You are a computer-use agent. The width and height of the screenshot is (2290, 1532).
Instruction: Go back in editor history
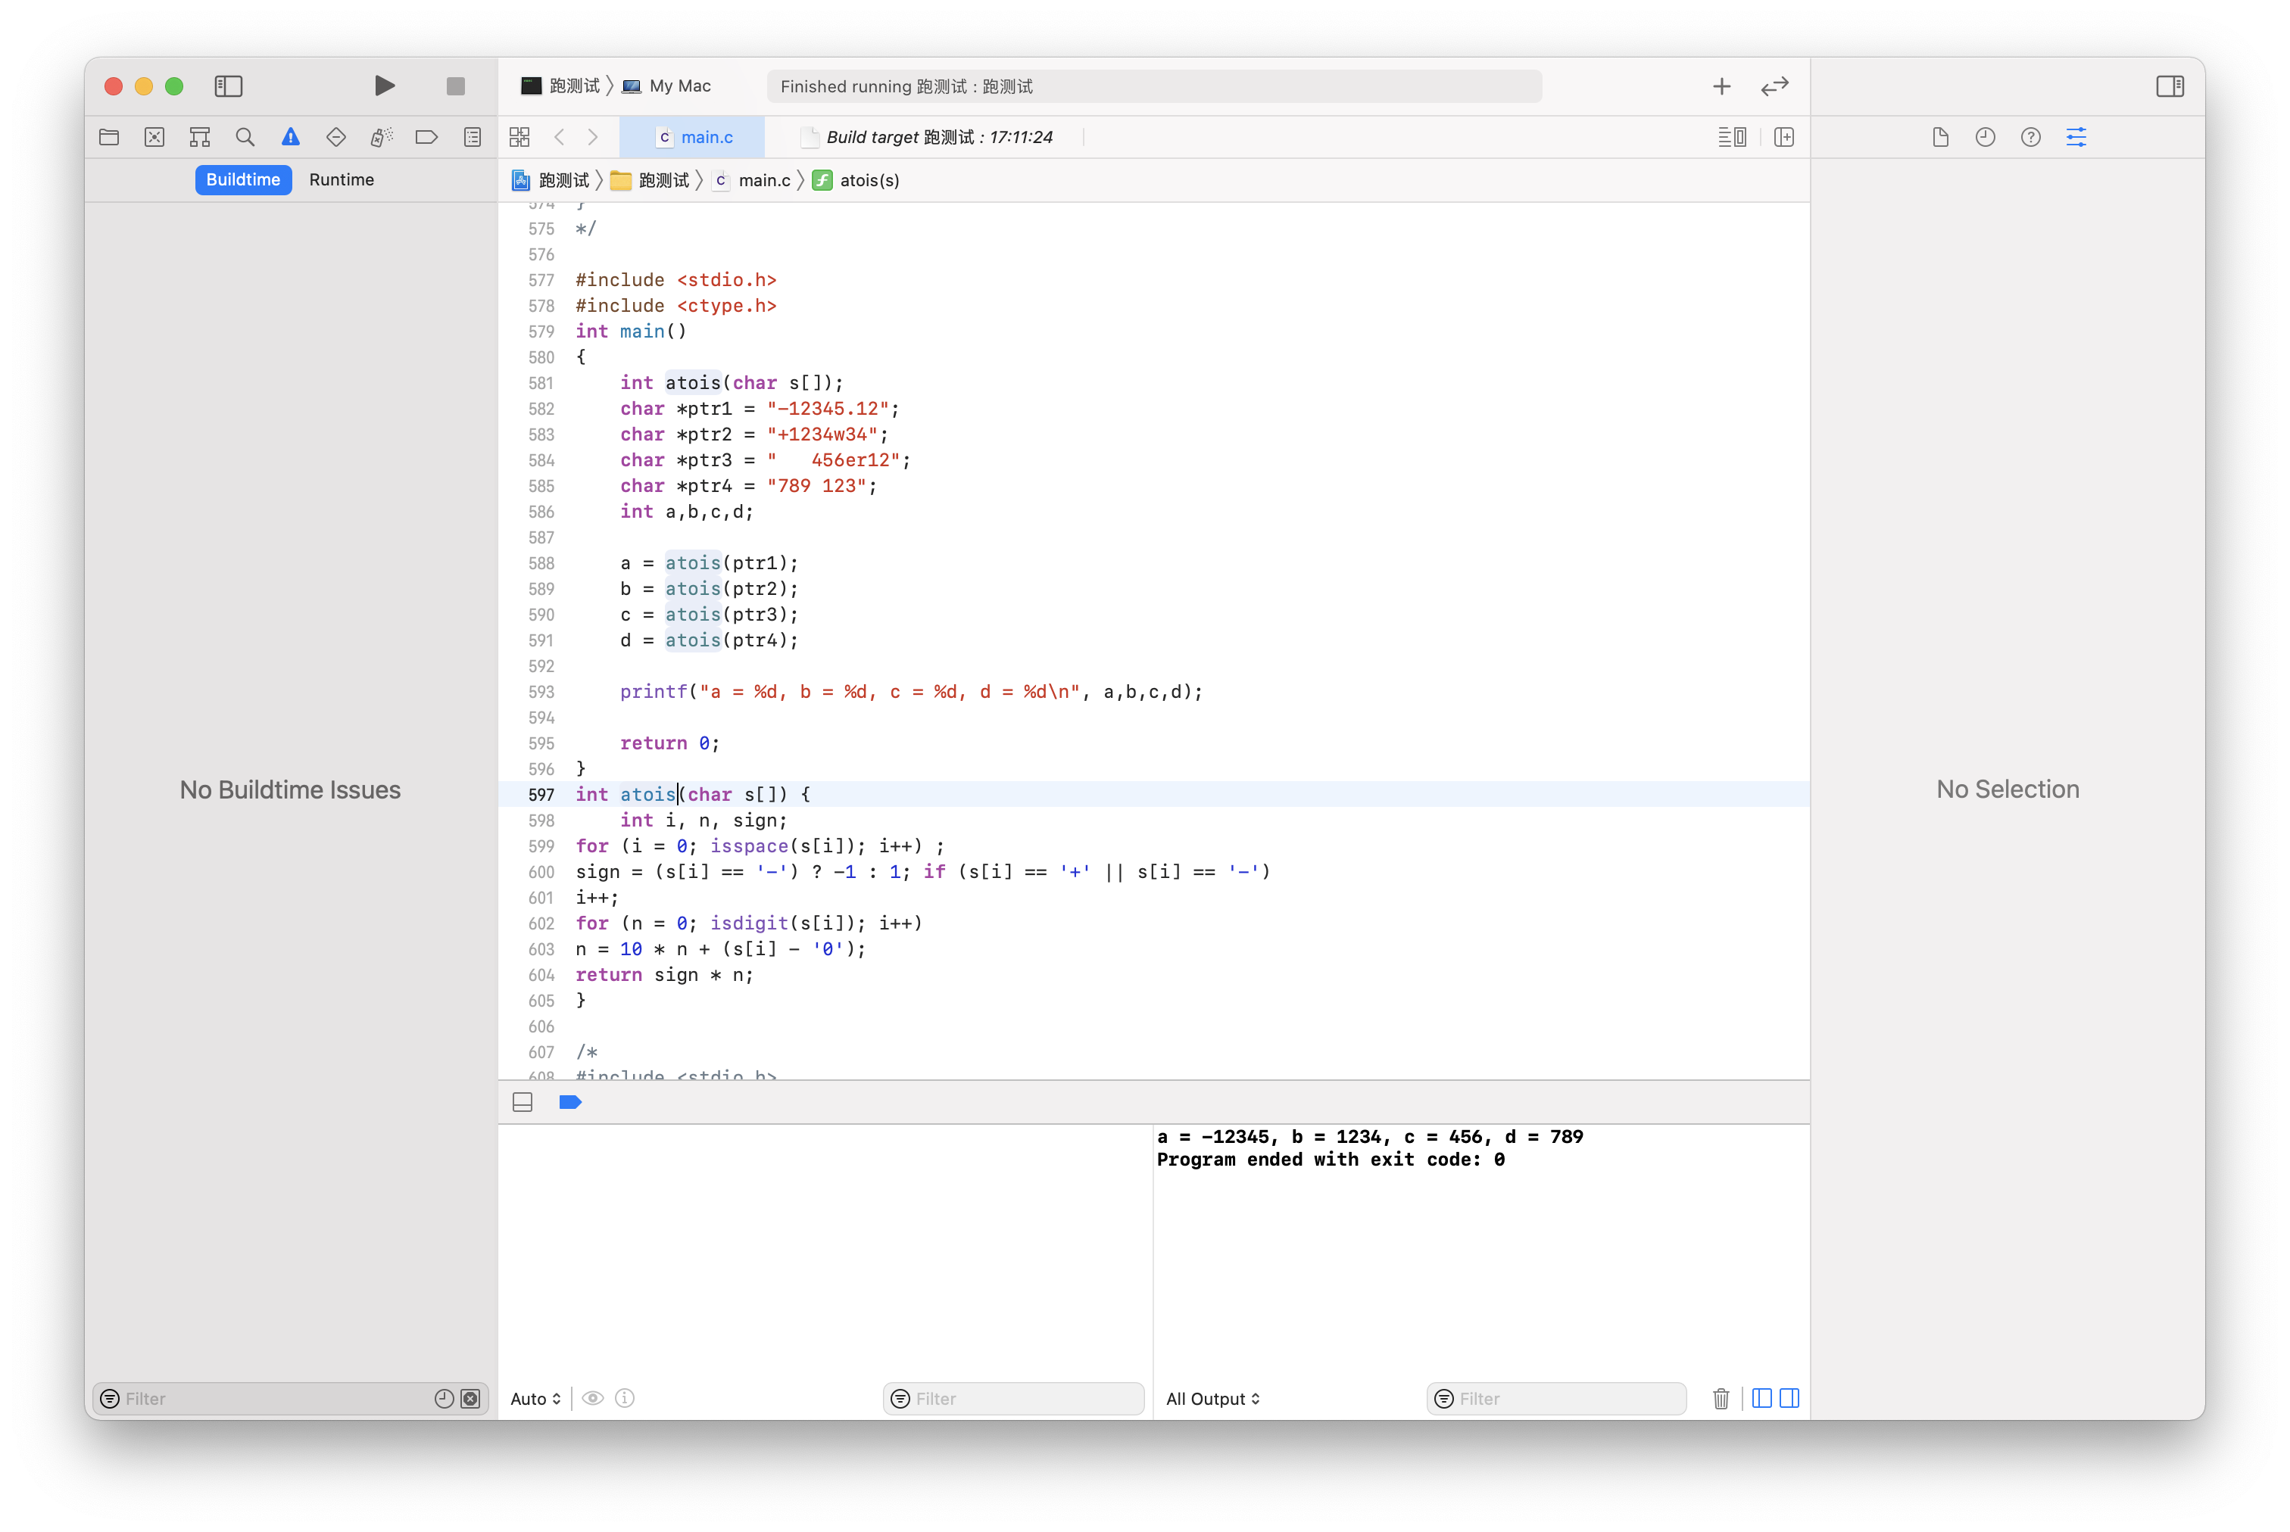click(559, 137)
